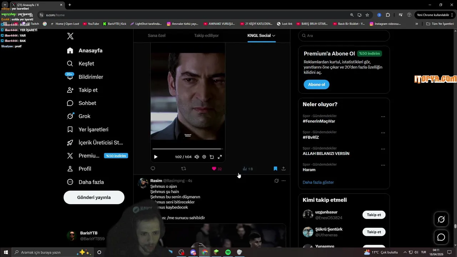
Task: Follow uzgunbasur with Takip et
Action: (x=374, y=215)
